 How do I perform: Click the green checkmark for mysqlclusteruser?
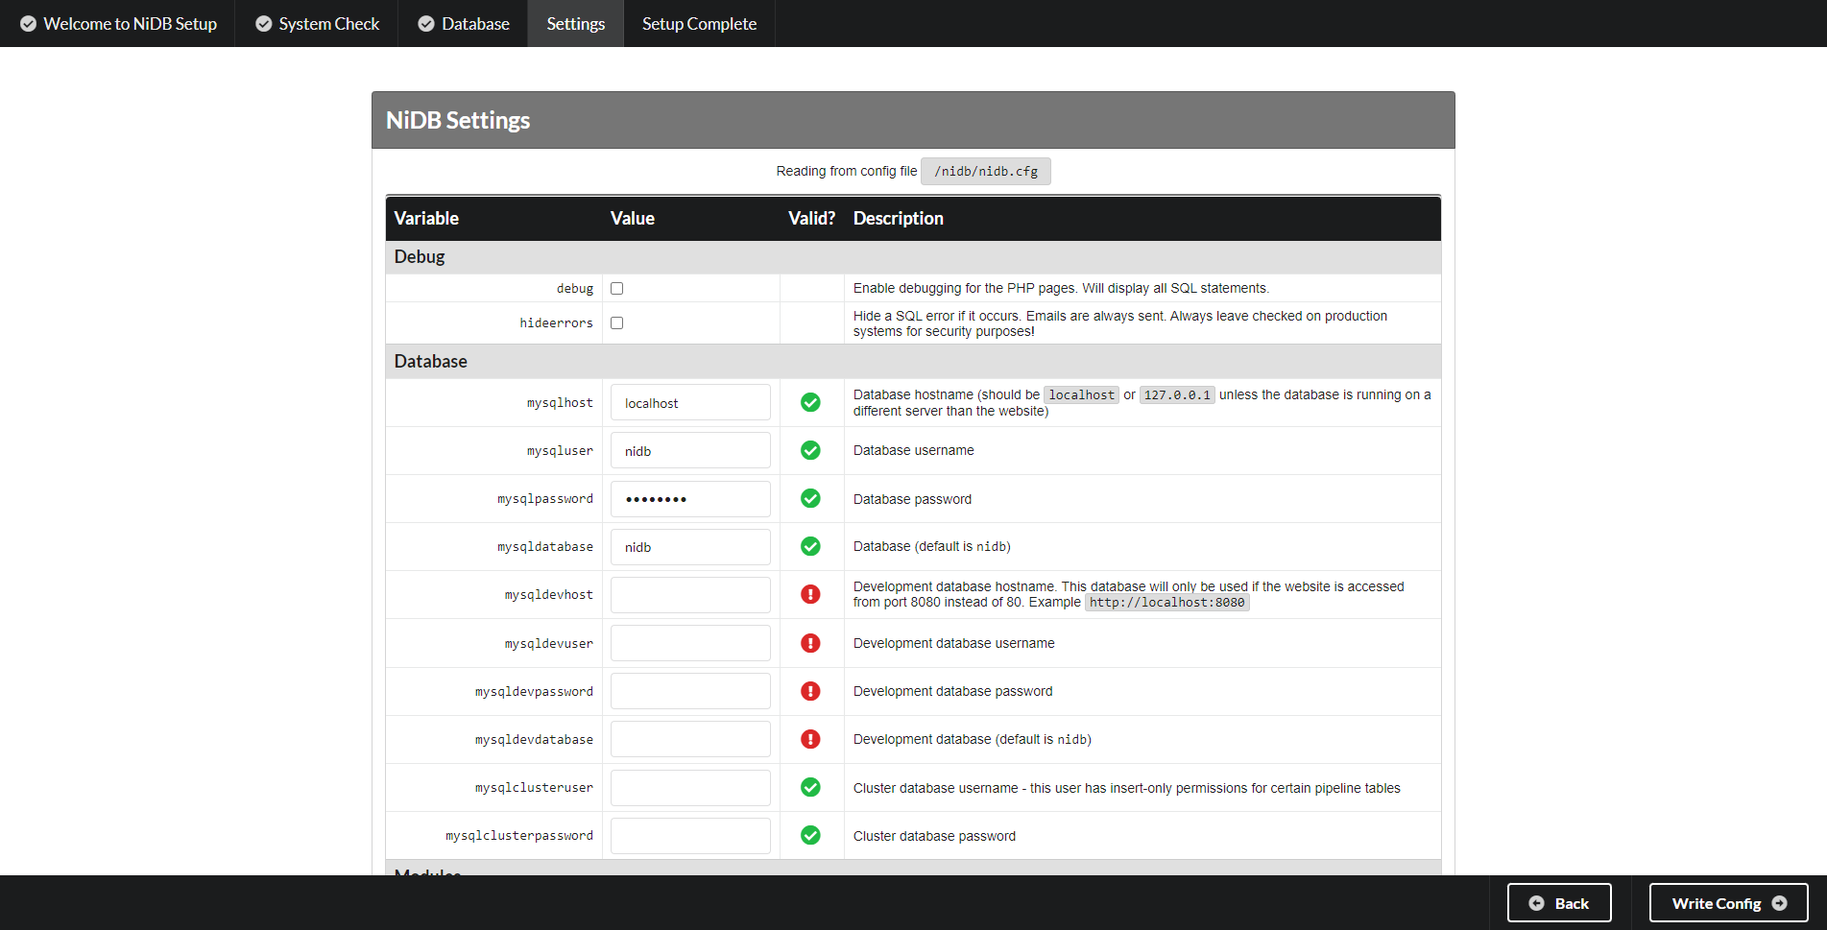[x=810, y=787]
